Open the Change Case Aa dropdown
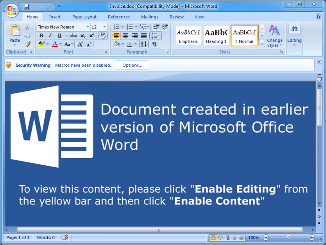 (x=68, y=44)
